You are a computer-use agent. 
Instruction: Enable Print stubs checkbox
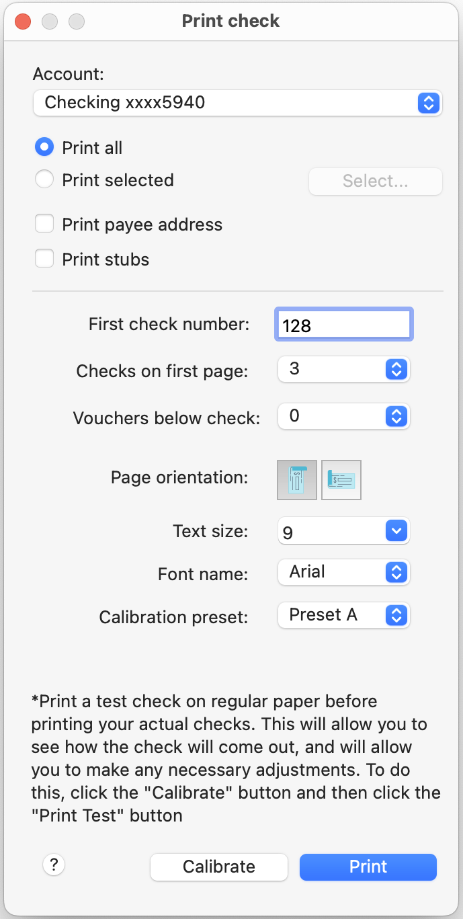tap(44, 259)
